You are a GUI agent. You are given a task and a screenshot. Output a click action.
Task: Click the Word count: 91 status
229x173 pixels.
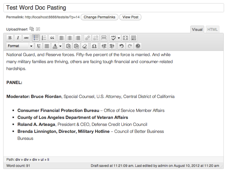click(18, 166)
